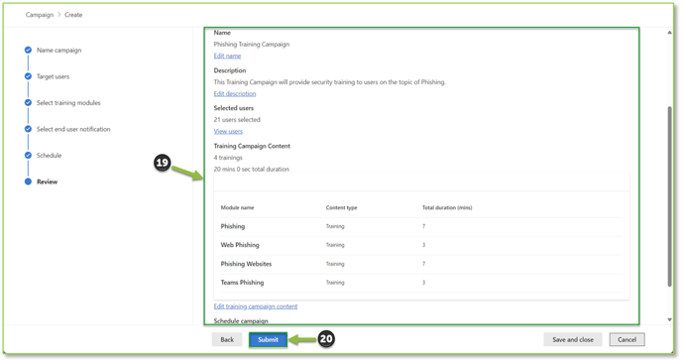Click the Submit button
Image resolution: width=682 pixels, height=362 pixels.
tap(268, 340)
